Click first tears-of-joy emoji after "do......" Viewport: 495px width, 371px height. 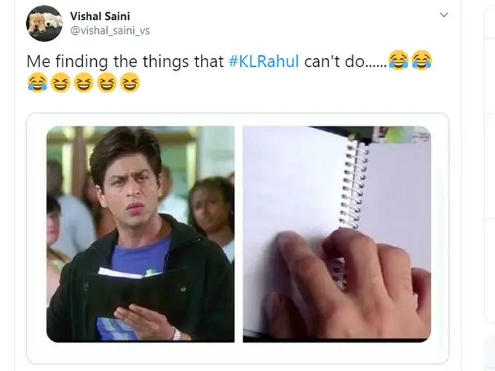click(398, 60)
